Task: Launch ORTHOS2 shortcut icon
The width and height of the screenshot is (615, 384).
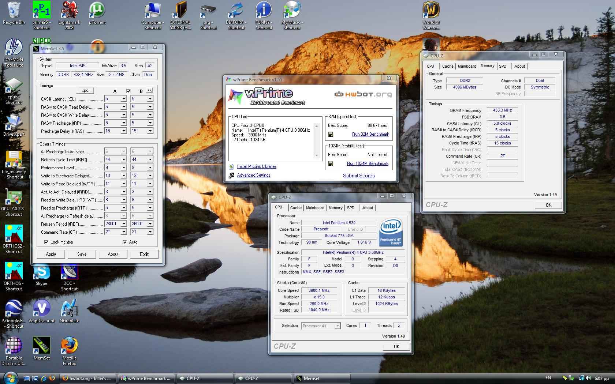Action: click(14, 240)
